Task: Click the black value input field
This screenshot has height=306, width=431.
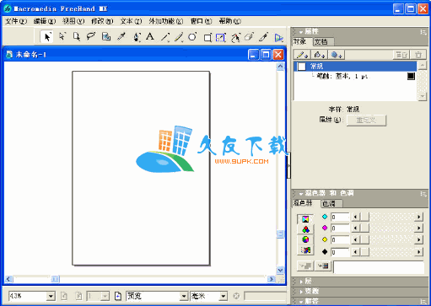Action: click(x=340, y=252)
